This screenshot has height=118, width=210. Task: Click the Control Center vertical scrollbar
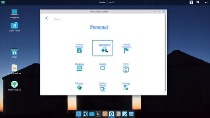(x=165, y=53)
